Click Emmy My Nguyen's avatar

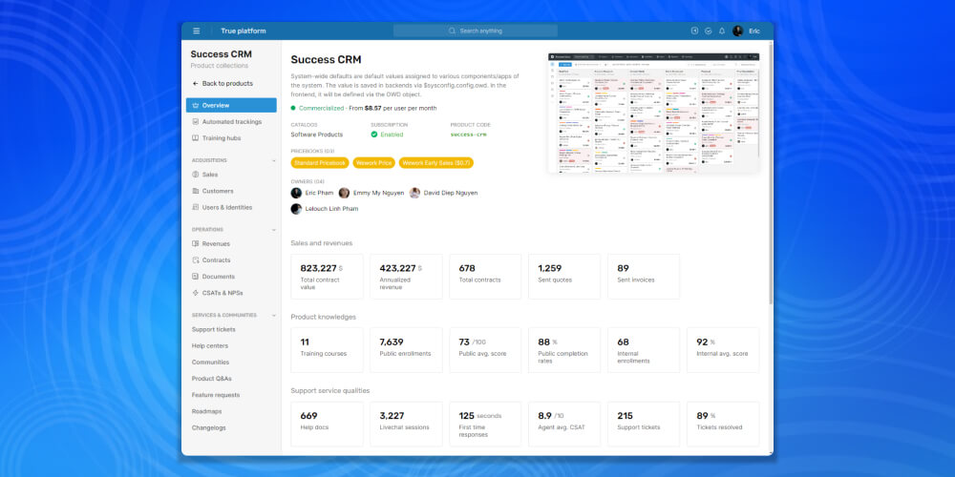point(344,193)
